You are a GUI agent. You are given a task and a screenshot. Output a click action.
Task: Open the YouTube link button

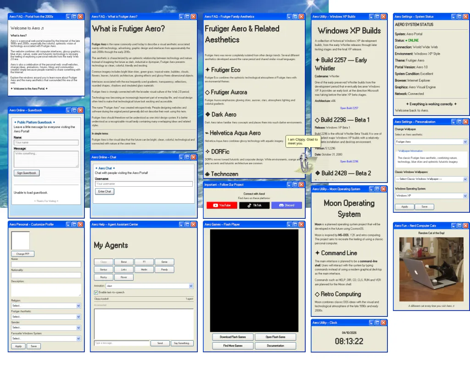click(222, 205)
